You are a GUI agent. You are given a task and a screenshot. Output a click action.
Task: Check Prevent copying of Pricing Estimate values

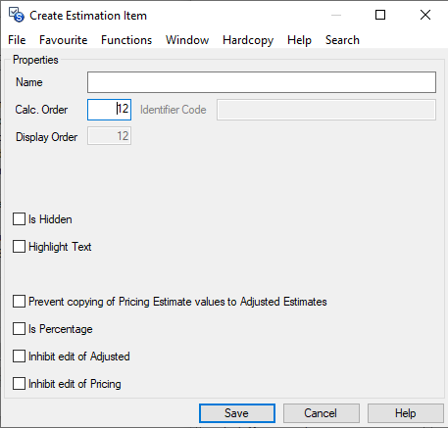click(19, 302)
